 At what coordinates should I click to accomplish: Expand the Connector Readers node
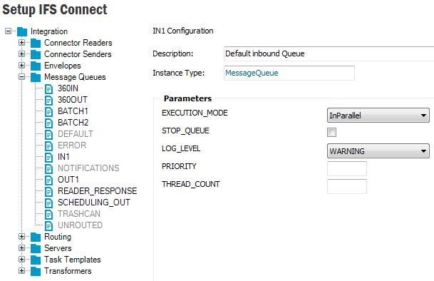coord(21,42)
